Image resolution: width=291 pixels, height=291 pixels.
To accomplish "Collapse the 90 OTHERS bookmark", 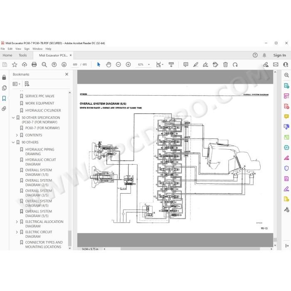I will point(13,142).
